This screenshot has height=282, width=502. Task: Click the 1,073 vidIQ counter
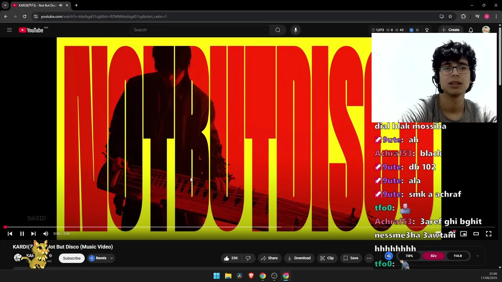coord(378,30)
